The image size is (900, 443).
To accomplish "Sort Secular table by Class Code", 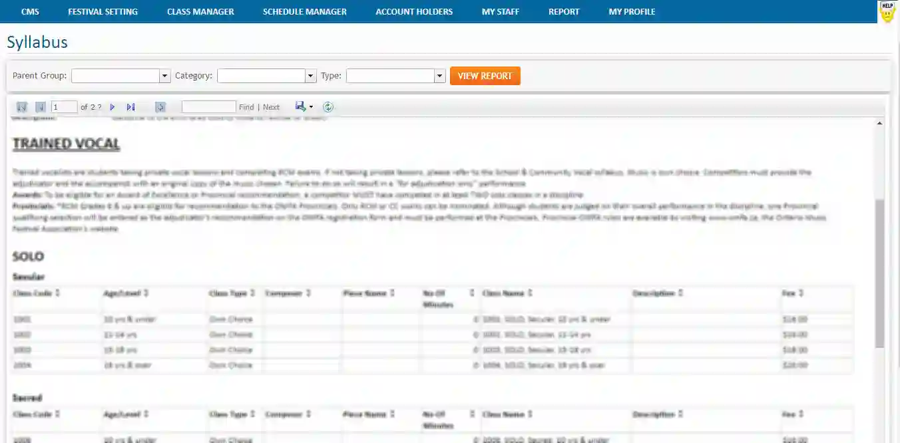I will pos(58,293).
